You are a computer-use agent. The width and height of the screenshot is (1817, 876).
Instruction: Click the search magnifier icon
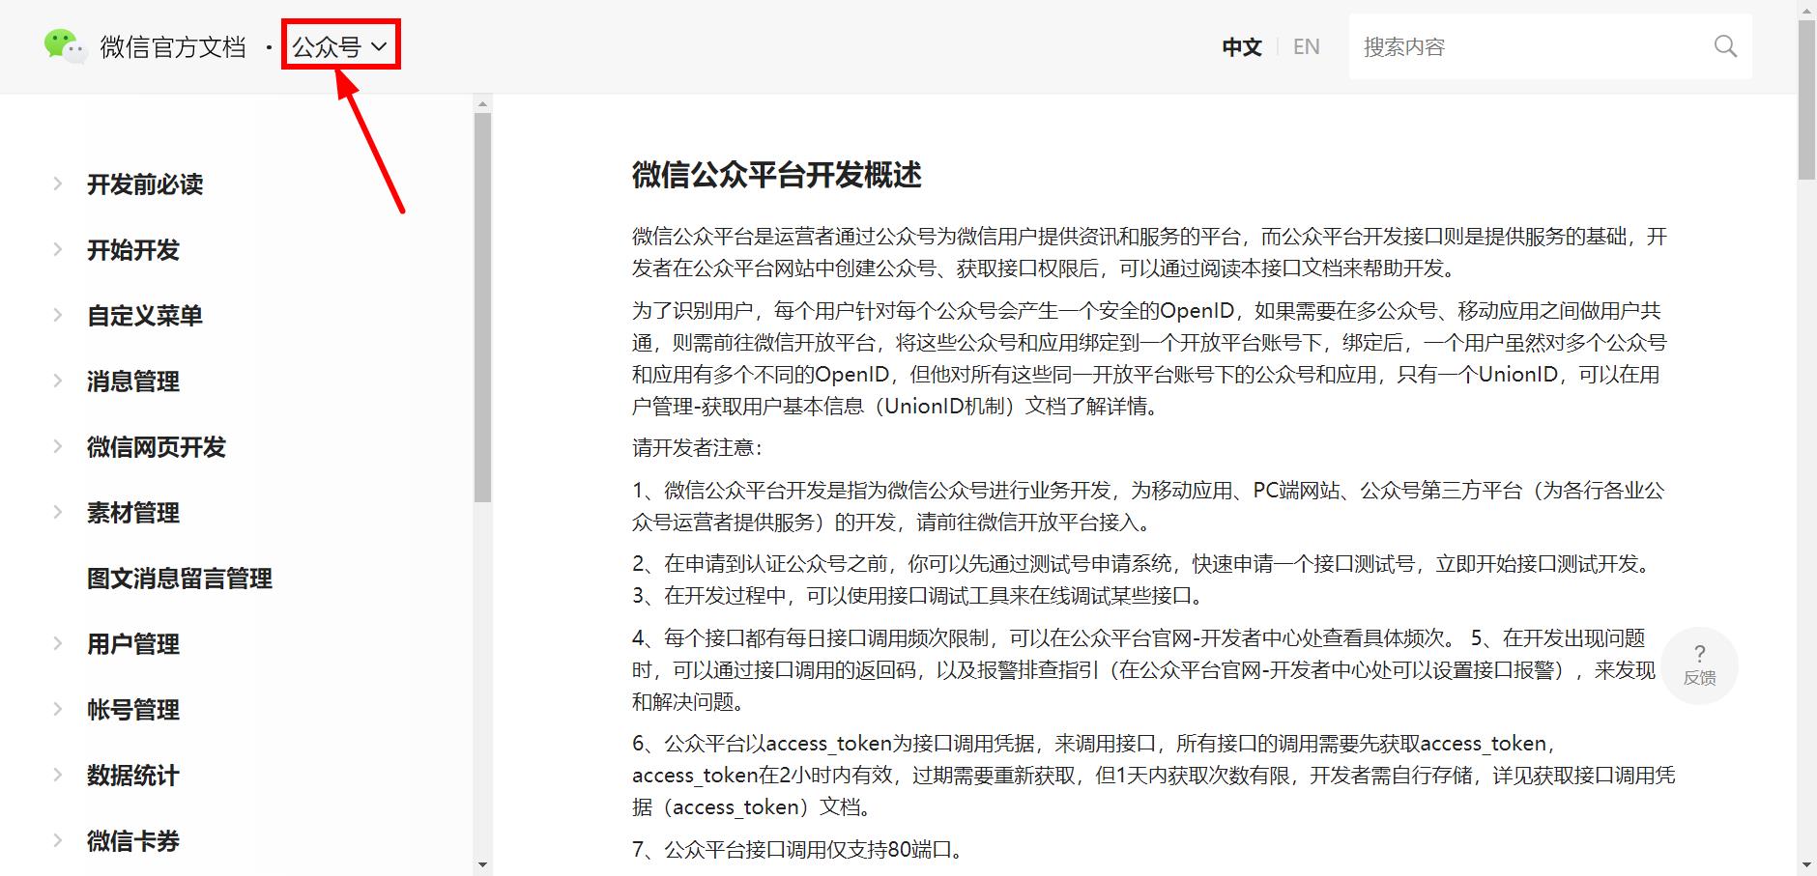pos(1726,45)
